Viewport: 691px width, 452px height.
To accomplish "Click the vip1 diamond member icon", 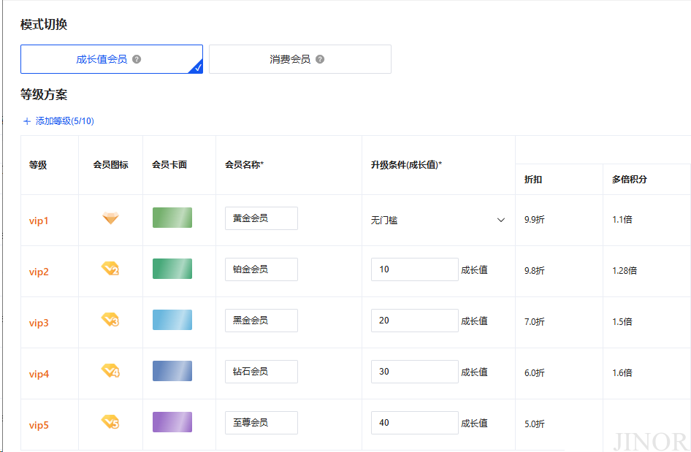I will [x=110, y=218].
